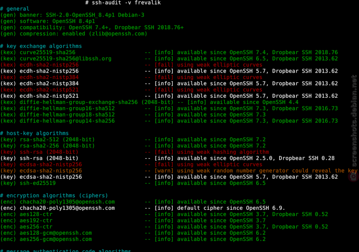Click 'Dropbear SSH 2018.76' in the curve25519-sha256 row
359x252 pixels.
(305, 52)
